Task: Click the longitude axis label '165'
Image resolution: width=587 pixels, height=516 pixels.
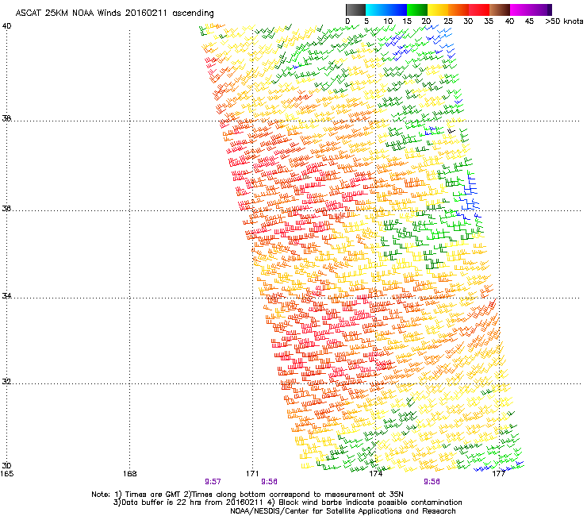Action: [7, 474]
